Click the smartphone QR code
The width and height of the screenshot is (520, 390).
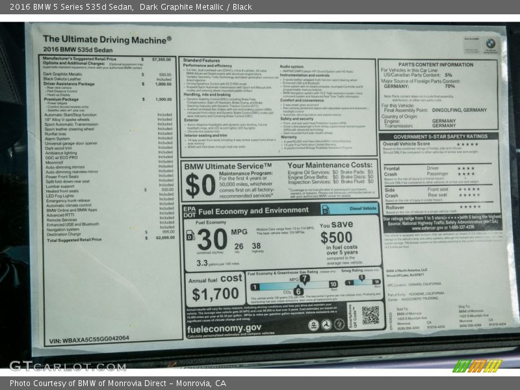tap(370, 315)
